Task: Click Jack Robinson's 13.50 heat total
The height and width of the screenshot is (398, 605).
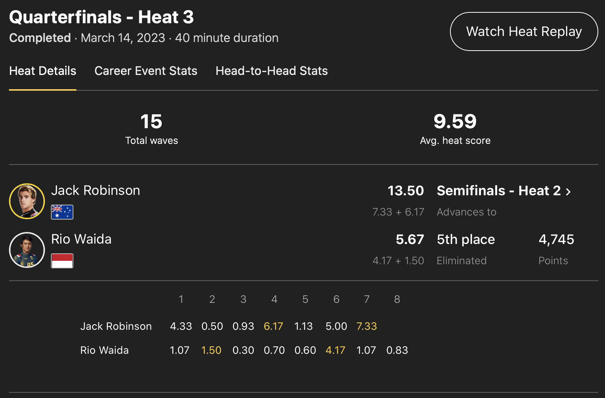Action: pos(405,191)
